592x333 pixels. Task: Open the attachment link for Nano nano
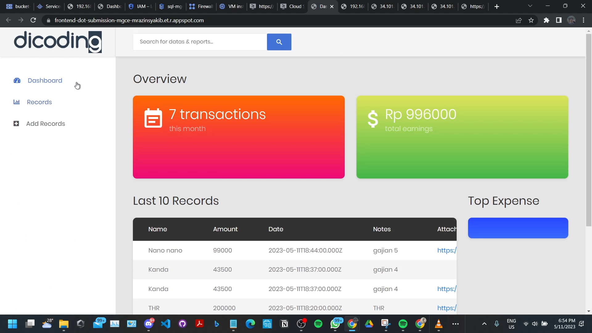[447, 250]
